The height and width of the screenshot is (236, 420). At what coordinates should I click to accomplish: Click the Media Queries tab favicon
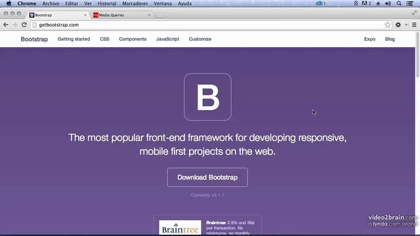tap(96, 15)
